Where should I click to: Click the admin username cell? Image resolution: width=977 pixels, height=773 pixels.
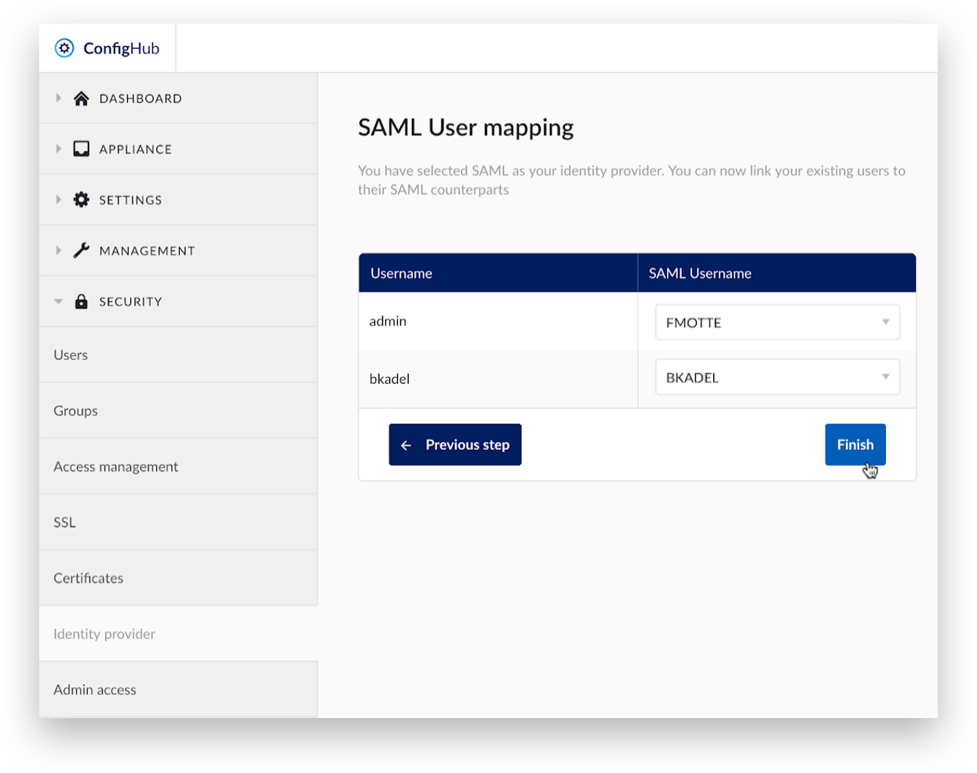coord(498,321)
